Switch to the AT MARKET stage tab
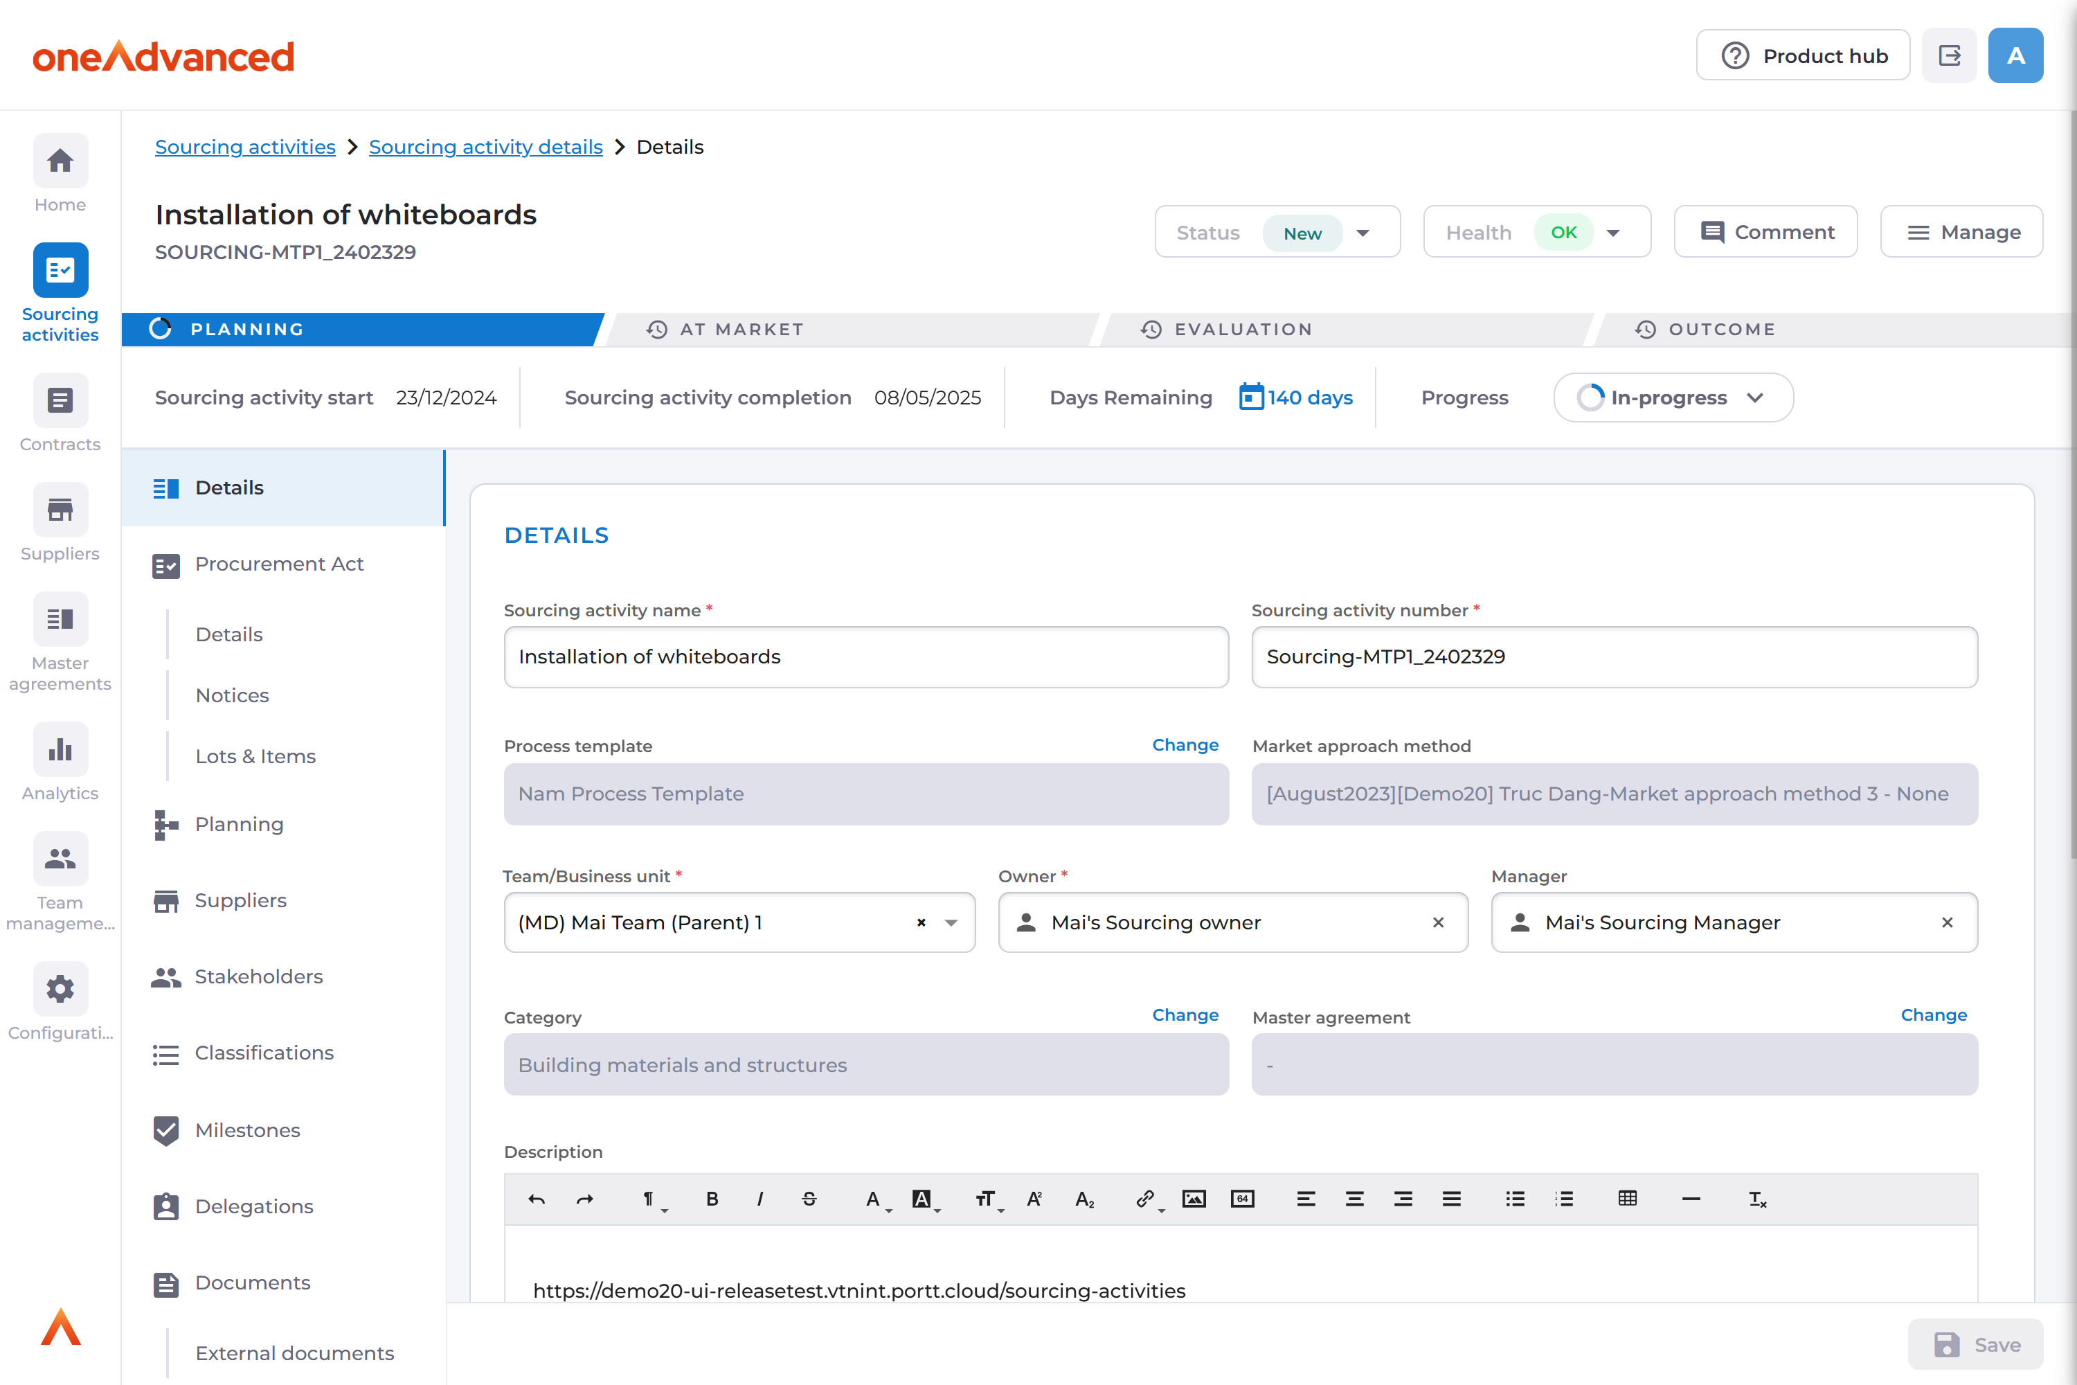Viewport: 2077px width, 1385px height. click(740, 330)
